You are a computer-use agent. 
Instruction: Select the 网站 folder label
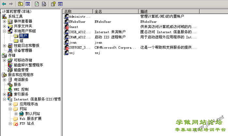coord(23,109)
